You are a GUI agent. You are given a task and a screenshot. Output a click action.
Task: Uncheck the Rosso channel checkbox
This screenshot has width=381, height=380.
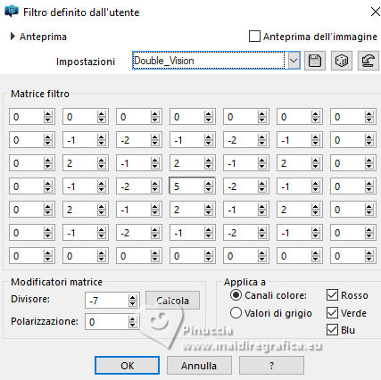pyautogui.click(x=332, y=295)
